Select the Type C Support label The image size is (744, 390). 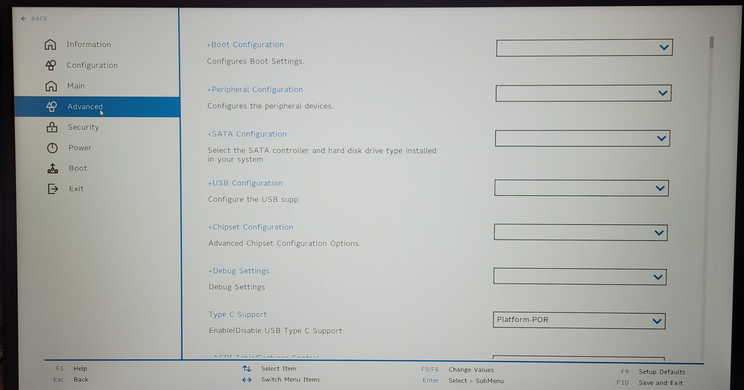pyautogui.click(x=238, y=314)
